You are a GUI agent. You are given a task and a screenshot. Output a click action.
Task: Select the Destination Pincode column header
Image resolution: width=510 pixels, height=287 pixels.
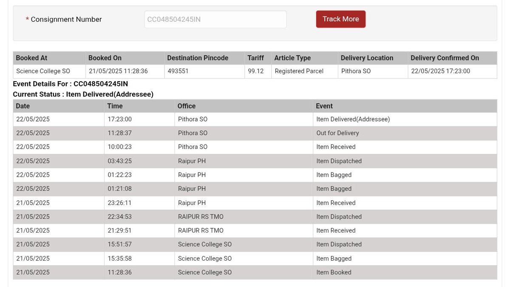(x=204, y=58)
